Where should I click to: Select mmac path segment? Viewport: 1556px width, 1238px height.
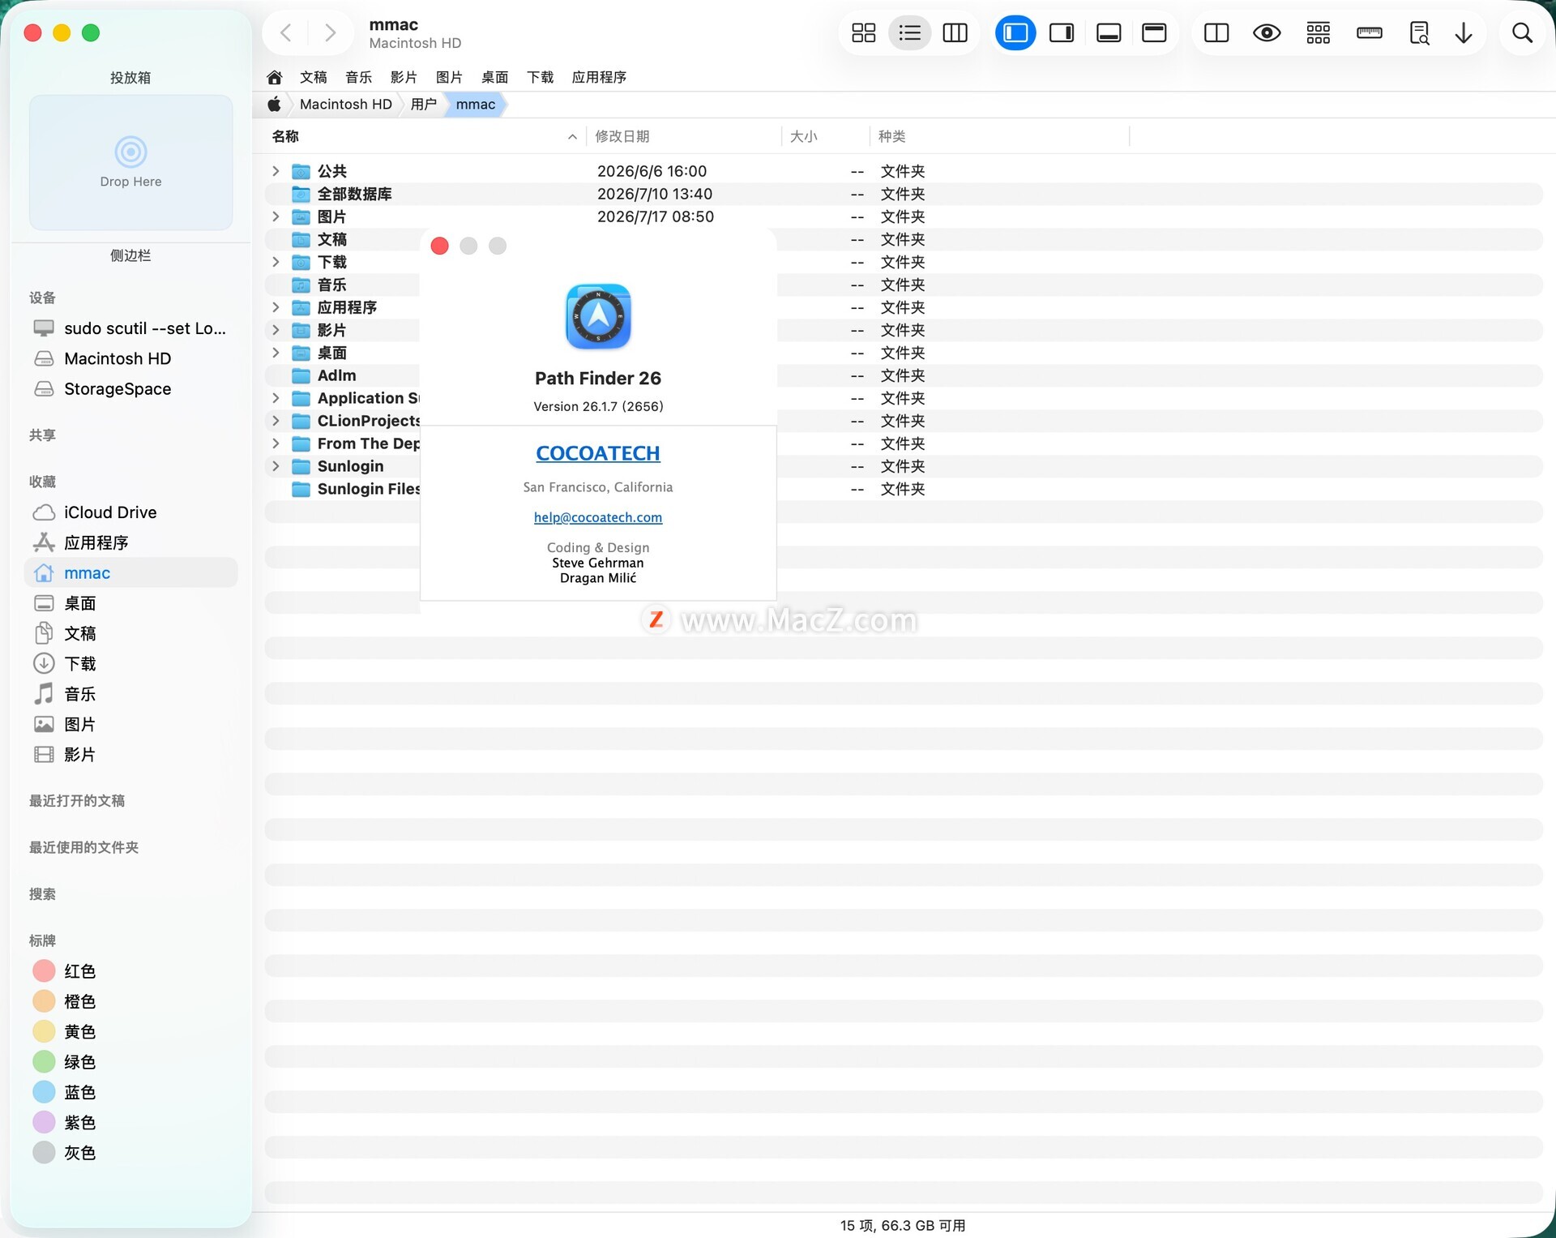coord(476,105)
